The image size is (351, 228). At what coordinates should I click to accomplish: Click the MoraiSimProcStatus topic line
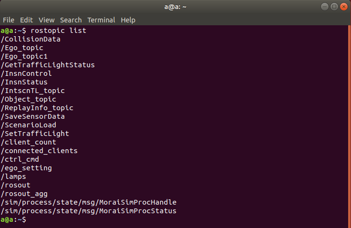(88, 211)
